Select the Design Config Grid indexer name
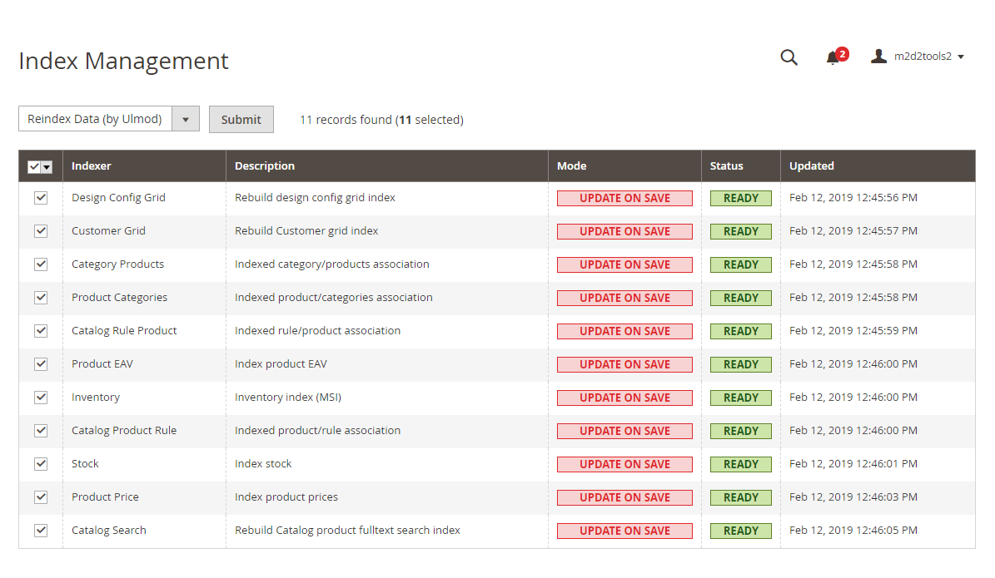Image resolution: width=995 pixels, height=578 pixels. tap(119, 198)
